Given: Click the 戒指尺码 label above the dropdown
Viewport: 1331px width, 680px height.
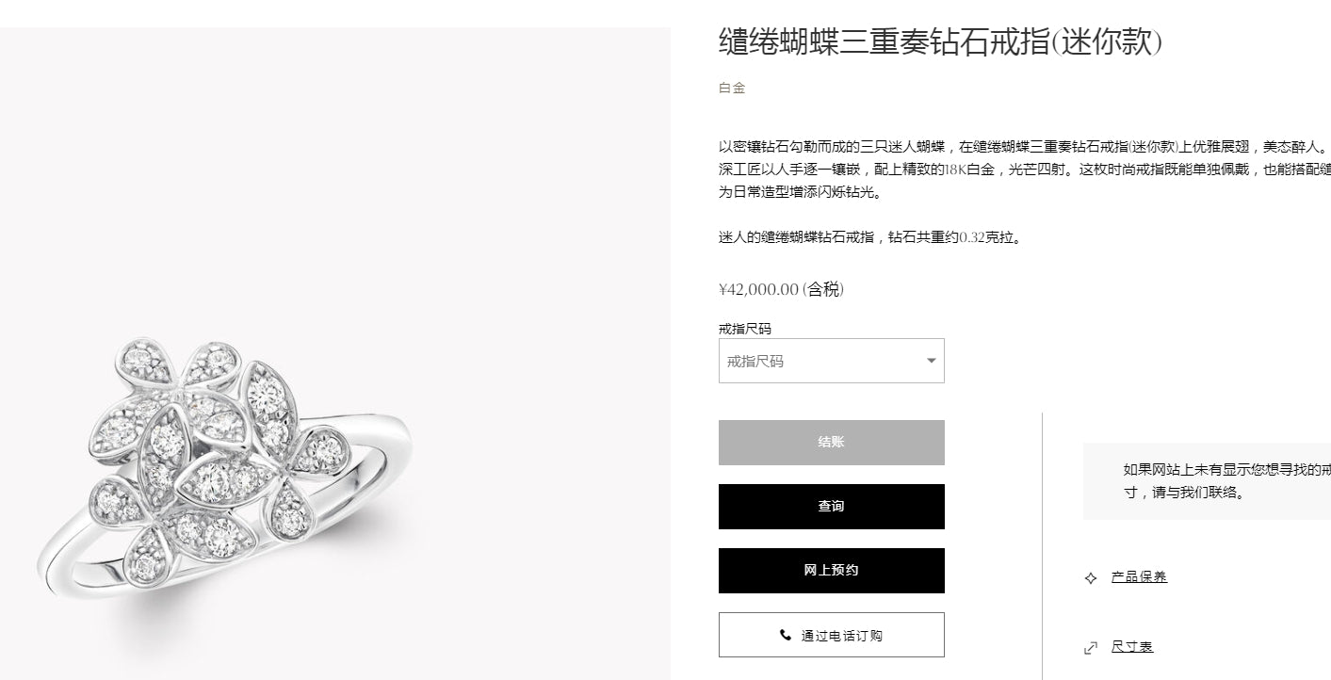Looking at the screenshot, I should click(x=744, y=329).
